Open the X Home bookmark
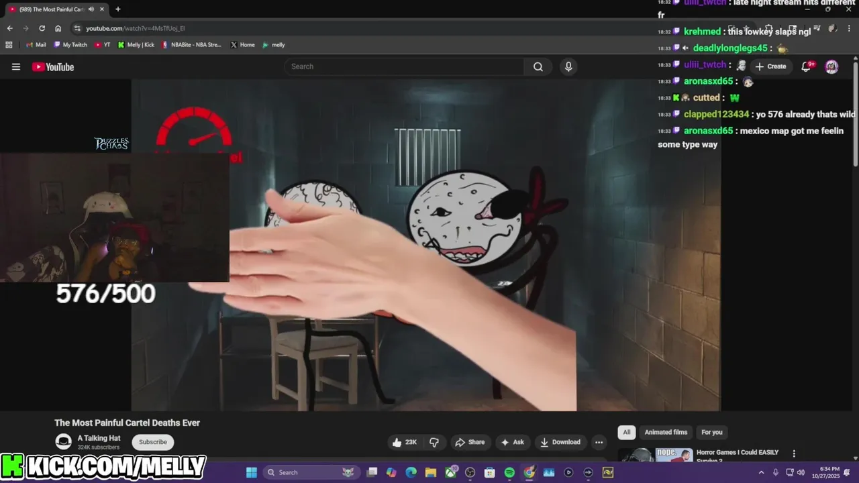This screenshot has height=483, width=859. [x=243, y=45]
